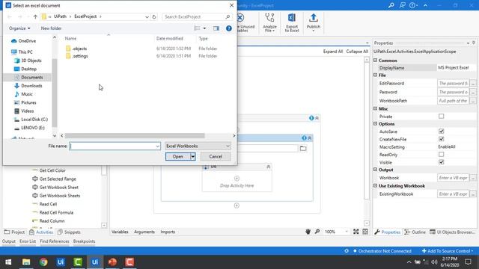The height and width of the screenshot is (269, 479).
Task: Click the Orchestrator status icon
Action: point(347,251)
